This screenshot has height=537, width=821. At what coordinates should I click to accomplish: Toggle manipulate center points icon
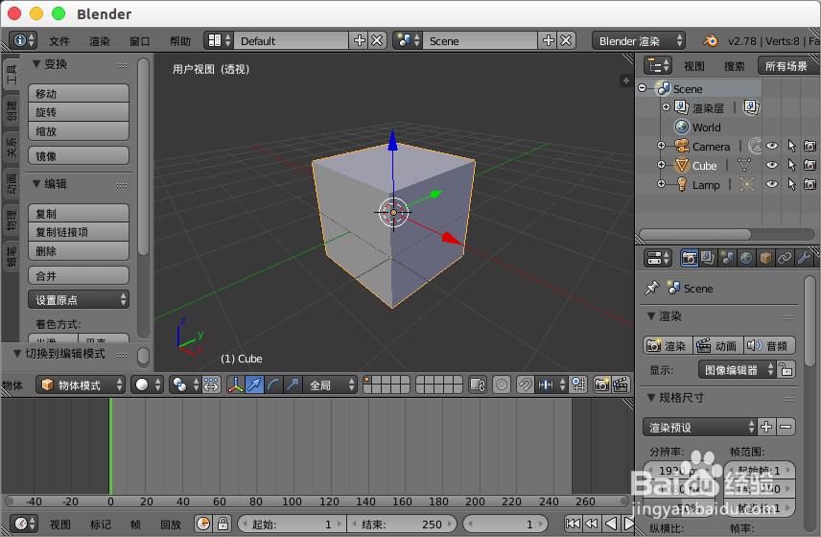coord(211,385)
